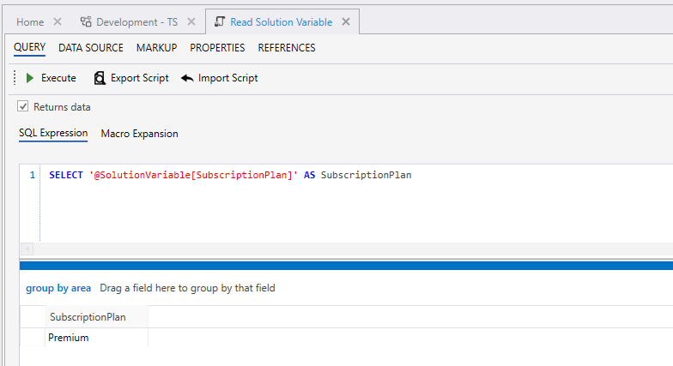The width and height of the screenshot is (673, 366).
Task: Switch to the Macro Expansion view
Action: (139, 134)
